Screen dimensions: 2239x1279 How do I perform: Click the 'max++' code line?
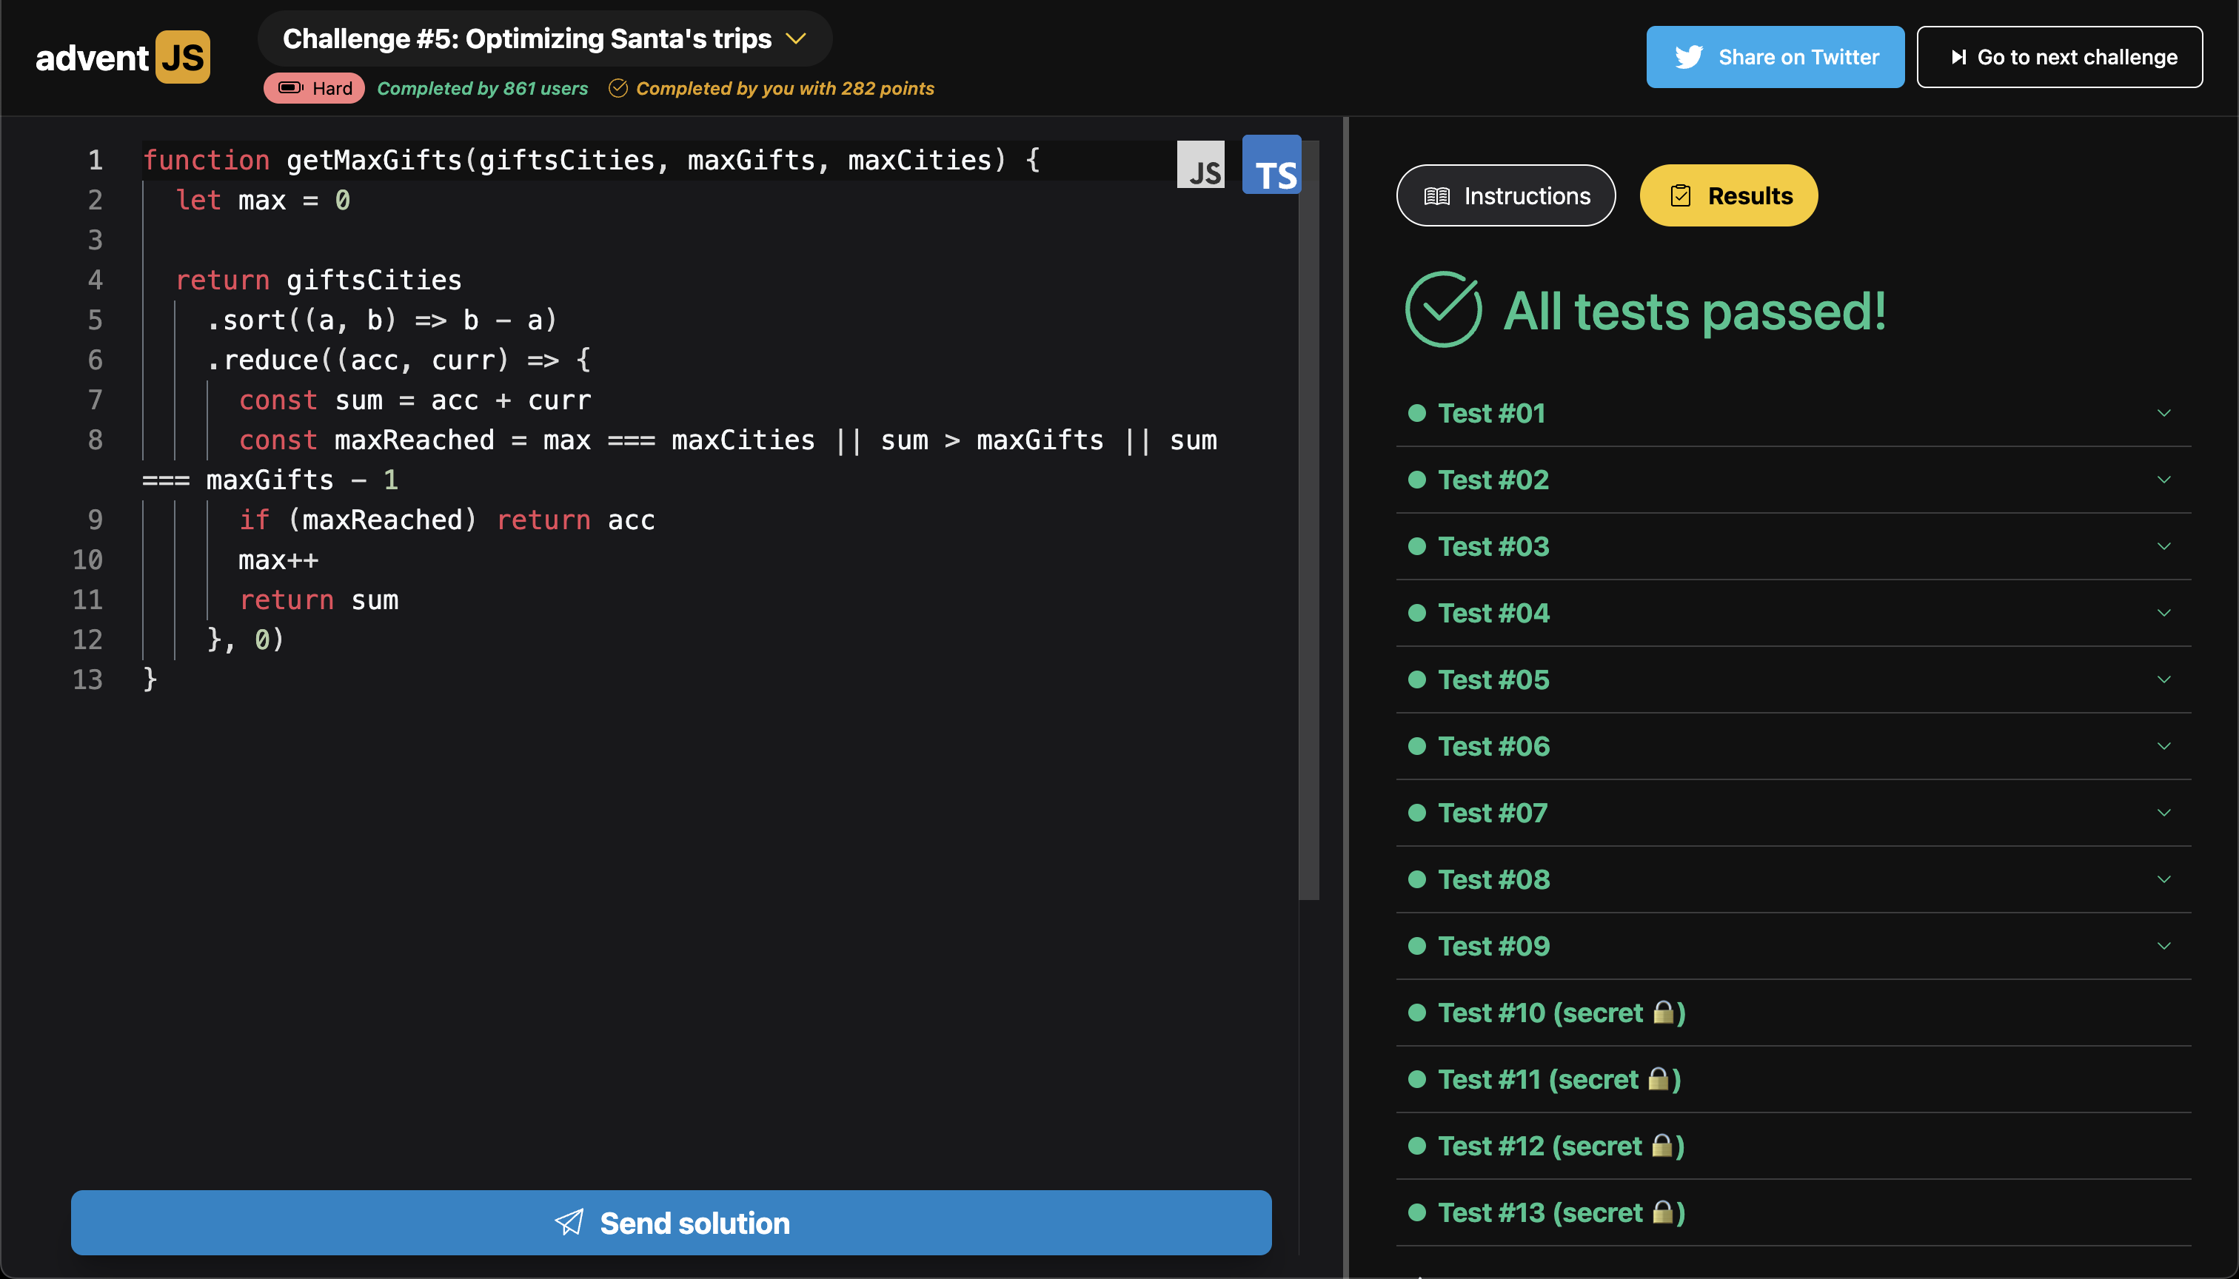coord(278,560)
